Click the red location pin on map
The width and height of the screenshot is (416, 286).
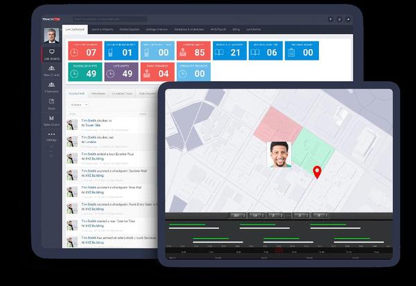pos(318,172)
